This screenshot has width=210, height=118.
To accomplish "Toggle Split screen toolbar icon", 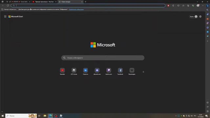I will point(178,6).
